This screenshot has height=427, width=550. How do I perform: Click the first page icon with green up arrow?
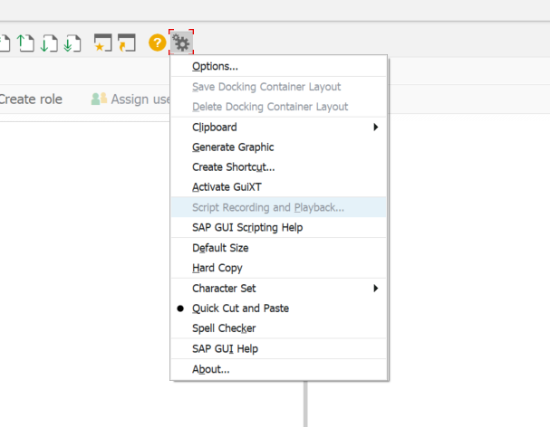(25, 43)
